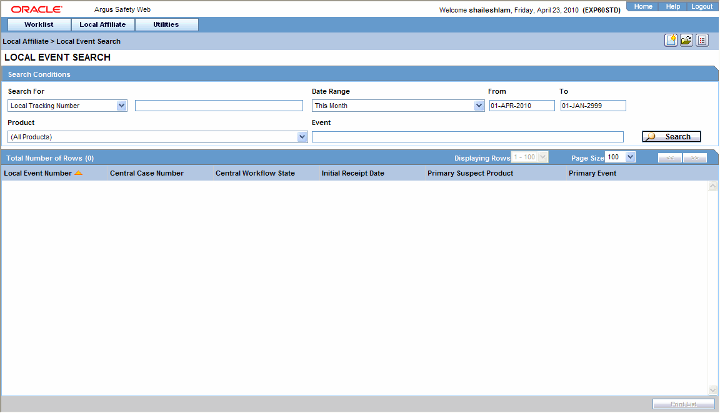Click the next page arrows button
This screenshot has height=413, width=720.
694,157
